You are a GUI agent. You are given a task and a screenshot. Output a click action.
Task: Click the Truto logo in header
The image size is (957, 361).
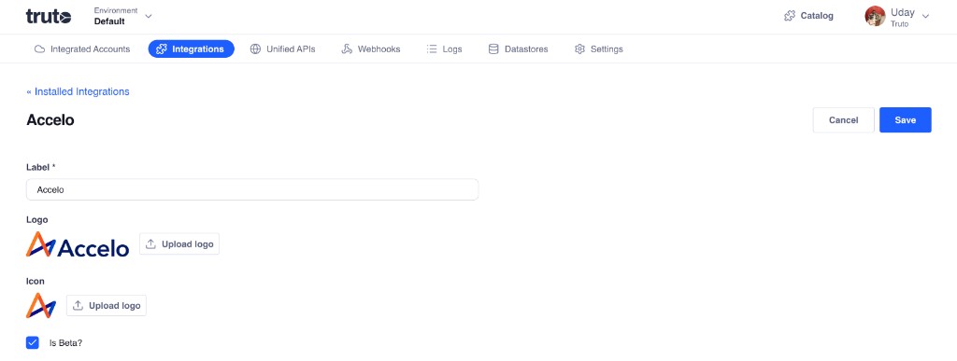click(49, 17)
